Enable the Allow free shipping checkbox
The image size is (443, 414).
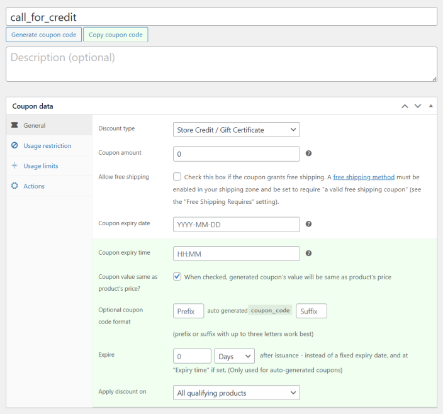coord(177,177)
